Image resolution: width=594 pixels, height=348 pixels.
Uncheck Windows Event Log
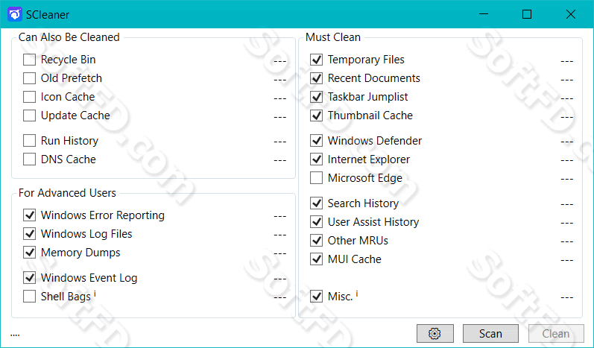(30, 277)
